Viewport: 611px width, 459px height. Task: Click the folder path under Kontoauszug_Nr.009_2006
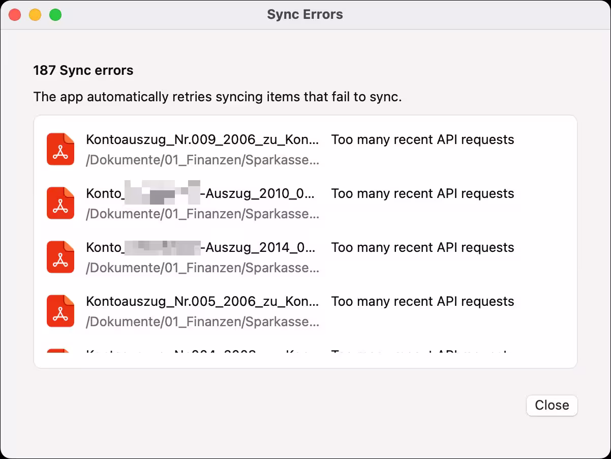pyautogui.click(x=203, y=160)
